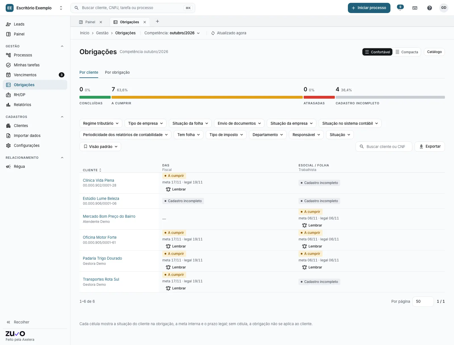
Task: Click the Régua megaphone icon
Action: 9,166
